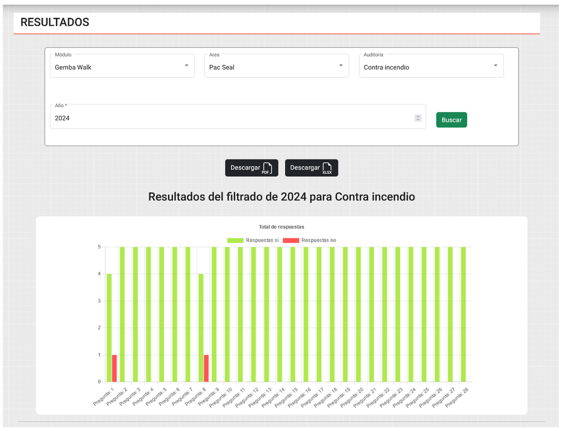Click the Area dropdown arrow
This screenshot has height=431, width=563.
(x=341, y=65)
